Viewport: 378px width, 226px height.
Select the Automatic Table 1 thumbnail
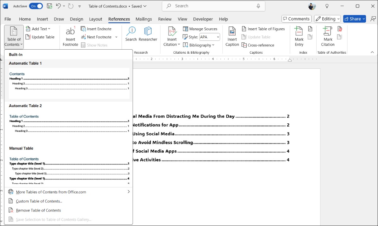69,83
